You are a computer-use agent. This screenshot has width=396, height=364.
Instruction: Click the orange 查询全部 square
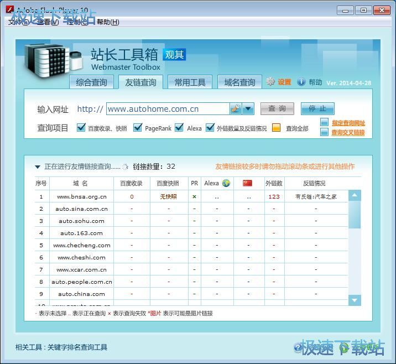[277, 128]
